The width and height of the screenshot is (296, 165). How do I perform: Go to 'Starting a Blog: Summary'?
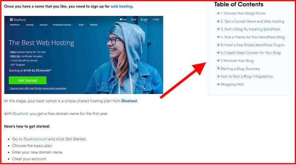point(240,69)
